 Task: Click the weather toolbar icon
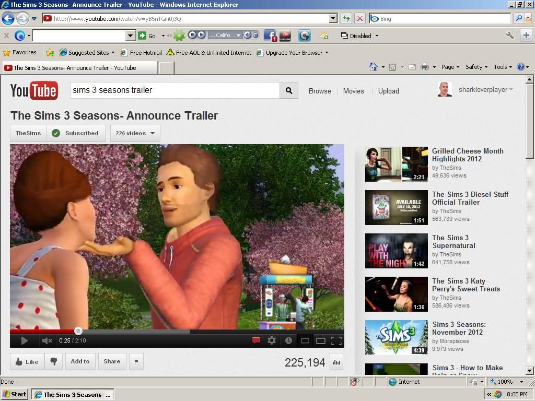324,36
